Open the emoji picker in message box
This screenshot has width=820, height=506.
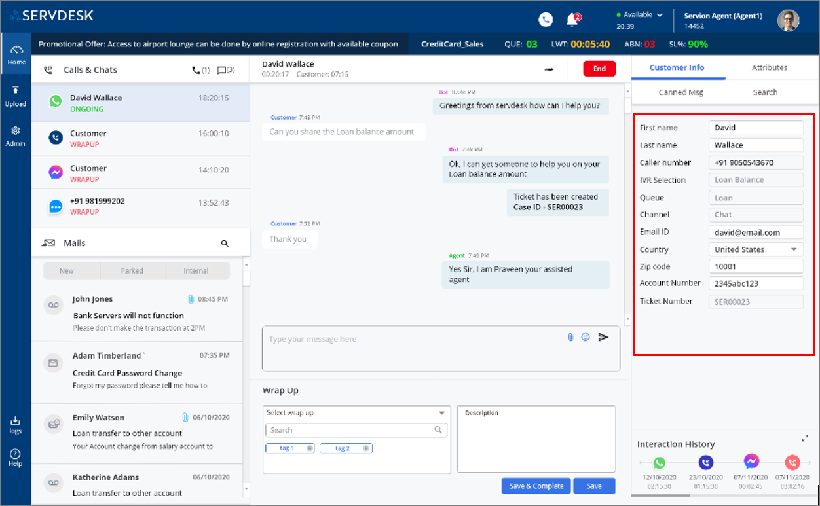point(586,337)
